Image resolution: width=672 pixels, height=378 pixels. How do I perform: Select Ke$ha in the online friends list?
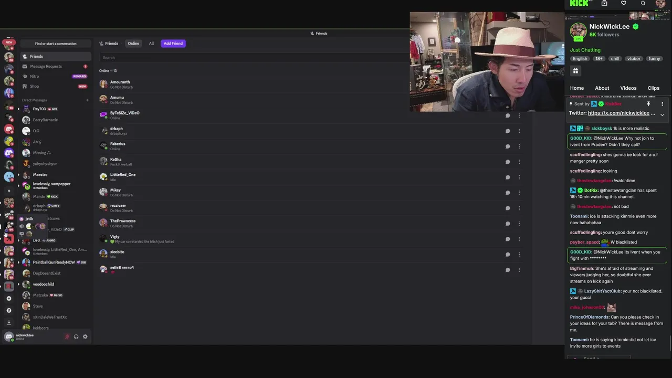point(310,162)
